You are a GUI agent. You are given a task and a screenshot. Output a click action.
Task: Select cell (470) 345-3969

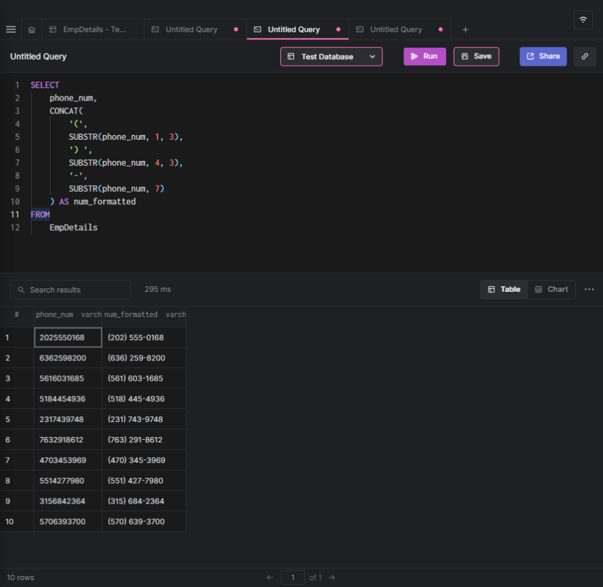144,460
